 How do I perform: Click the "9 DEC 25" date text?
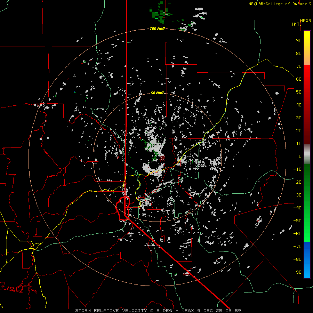pyautogui.click(x=210, y=311)
